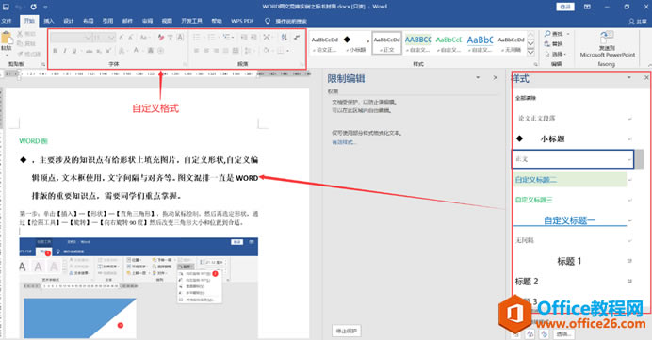Click the Center alignment icon
The height and width of the screenshot is (340, 652).
[206, 51]
